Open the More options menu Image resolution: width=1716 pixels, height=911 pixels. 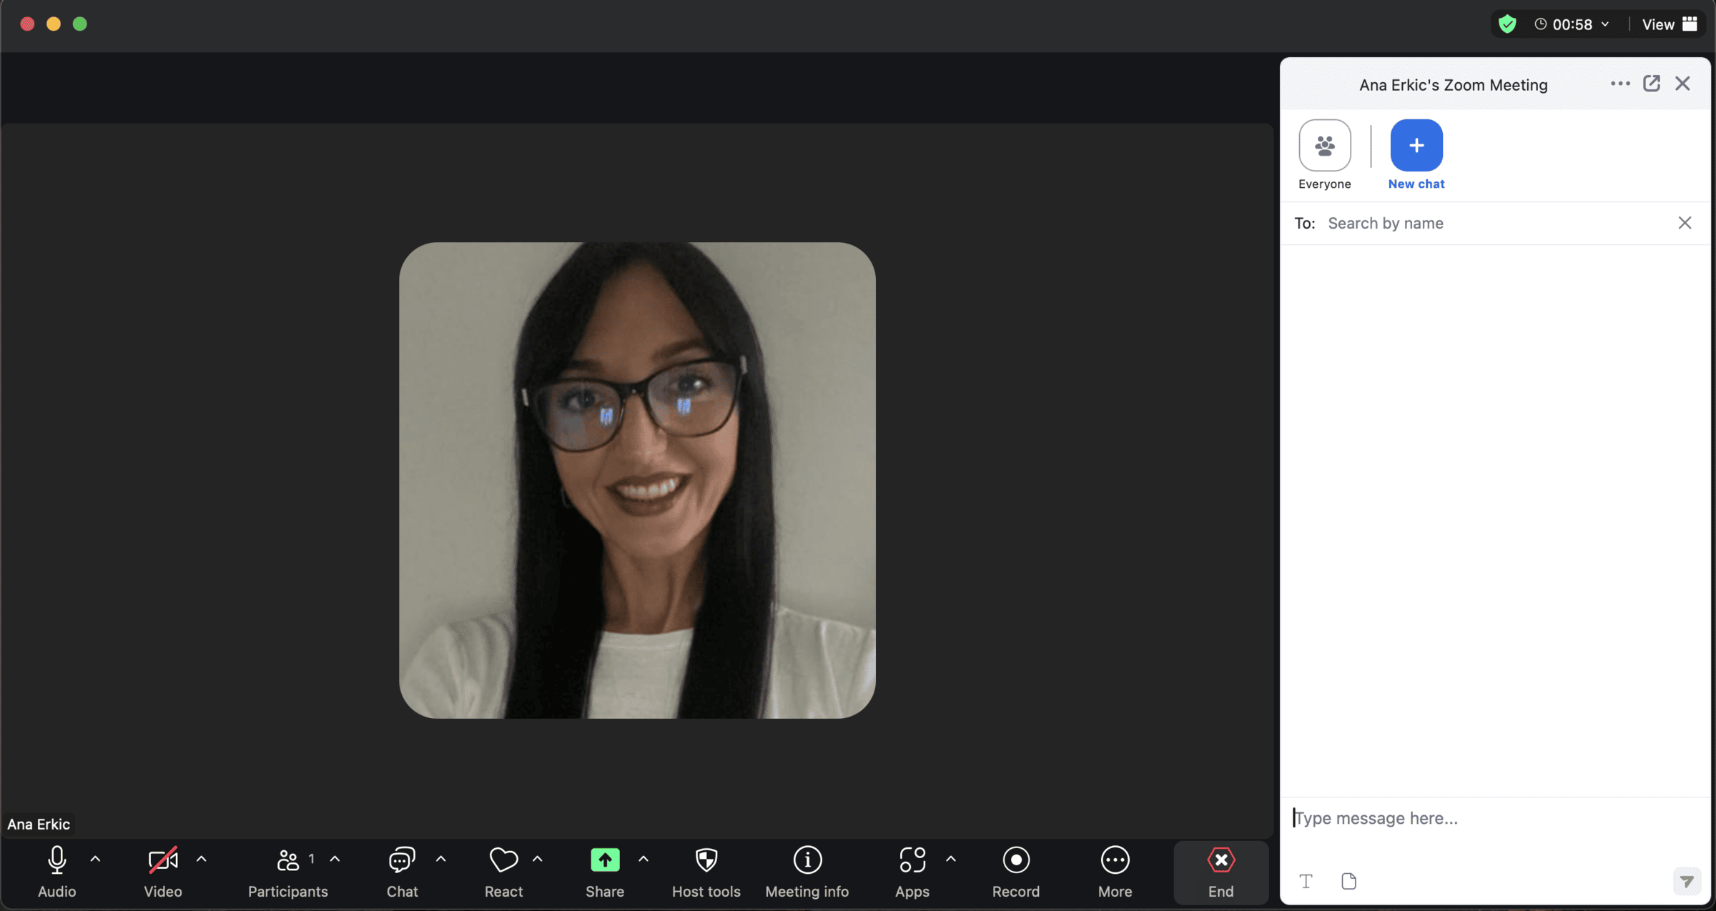click(1115, 872)
